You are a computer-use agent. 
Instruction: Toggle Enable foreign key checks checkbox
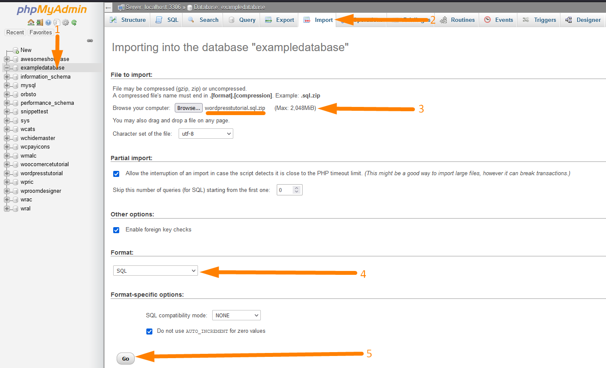tap(116, 230)
